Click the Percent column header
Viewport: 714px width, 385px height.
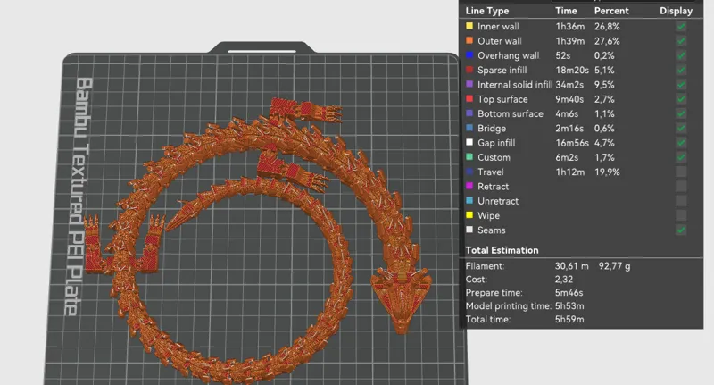coord(611,11)
